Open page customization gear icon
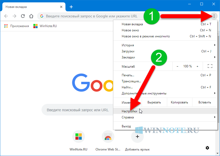Image resolution: width=220 pixels, height=156 pixels. click(x=207, y=148)
